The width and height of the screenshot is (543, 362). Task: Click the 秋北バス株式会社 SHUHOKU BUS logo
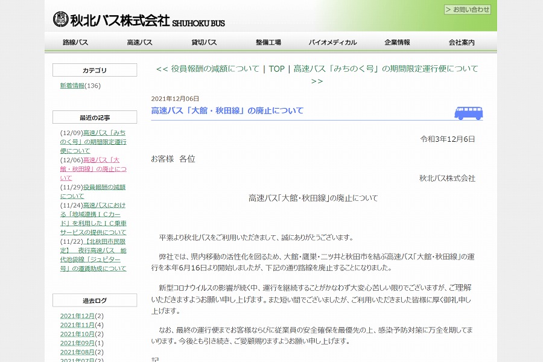point(139,20)
